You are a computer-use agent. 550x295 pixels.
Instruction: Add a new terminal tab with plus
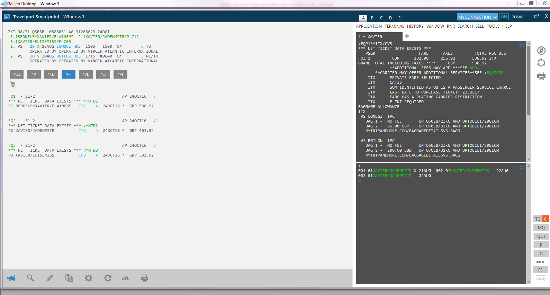point(407,36)
